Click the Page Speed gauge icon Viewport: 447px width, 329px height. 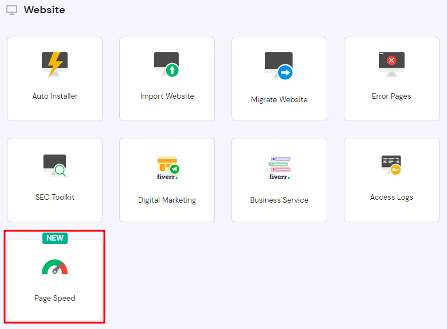(x=55, y=268)
